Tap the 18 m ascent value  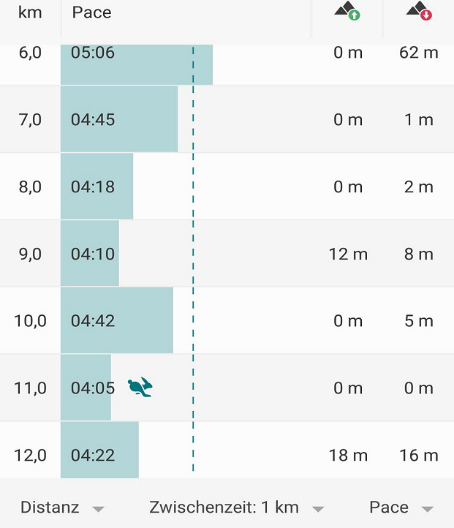tap(348, 456)
